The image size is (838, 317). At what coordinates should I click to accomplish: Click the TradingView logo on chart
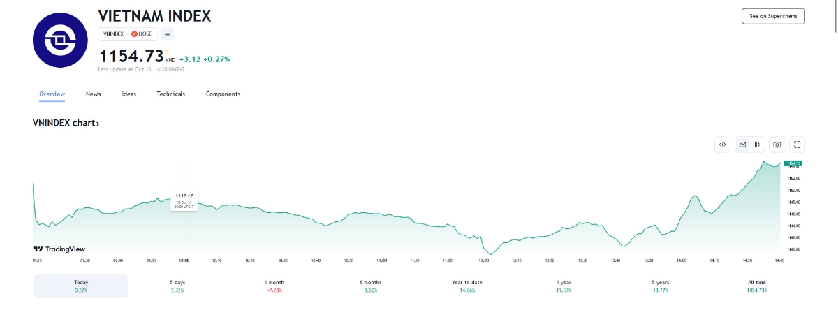(x=59, y=249)
